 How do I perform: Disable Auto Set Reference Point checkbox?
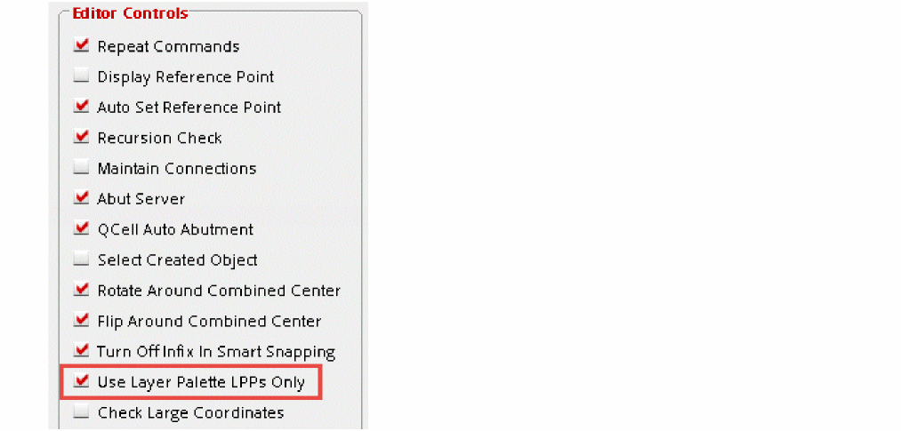click(x=82, y=108)
